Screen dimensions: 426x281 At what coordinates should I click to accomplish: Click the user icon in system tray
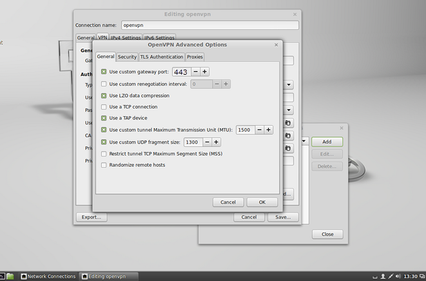pos(383,277)
